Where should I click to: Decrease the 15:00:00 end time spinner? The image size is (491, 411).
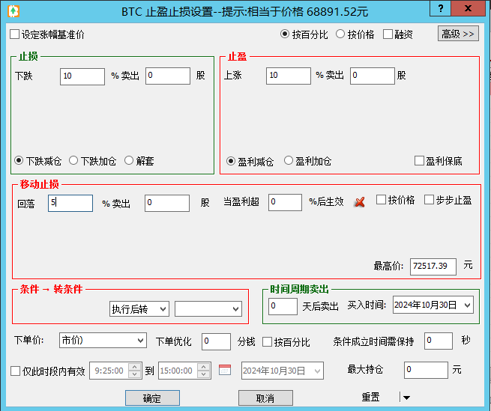pos(204,374)
